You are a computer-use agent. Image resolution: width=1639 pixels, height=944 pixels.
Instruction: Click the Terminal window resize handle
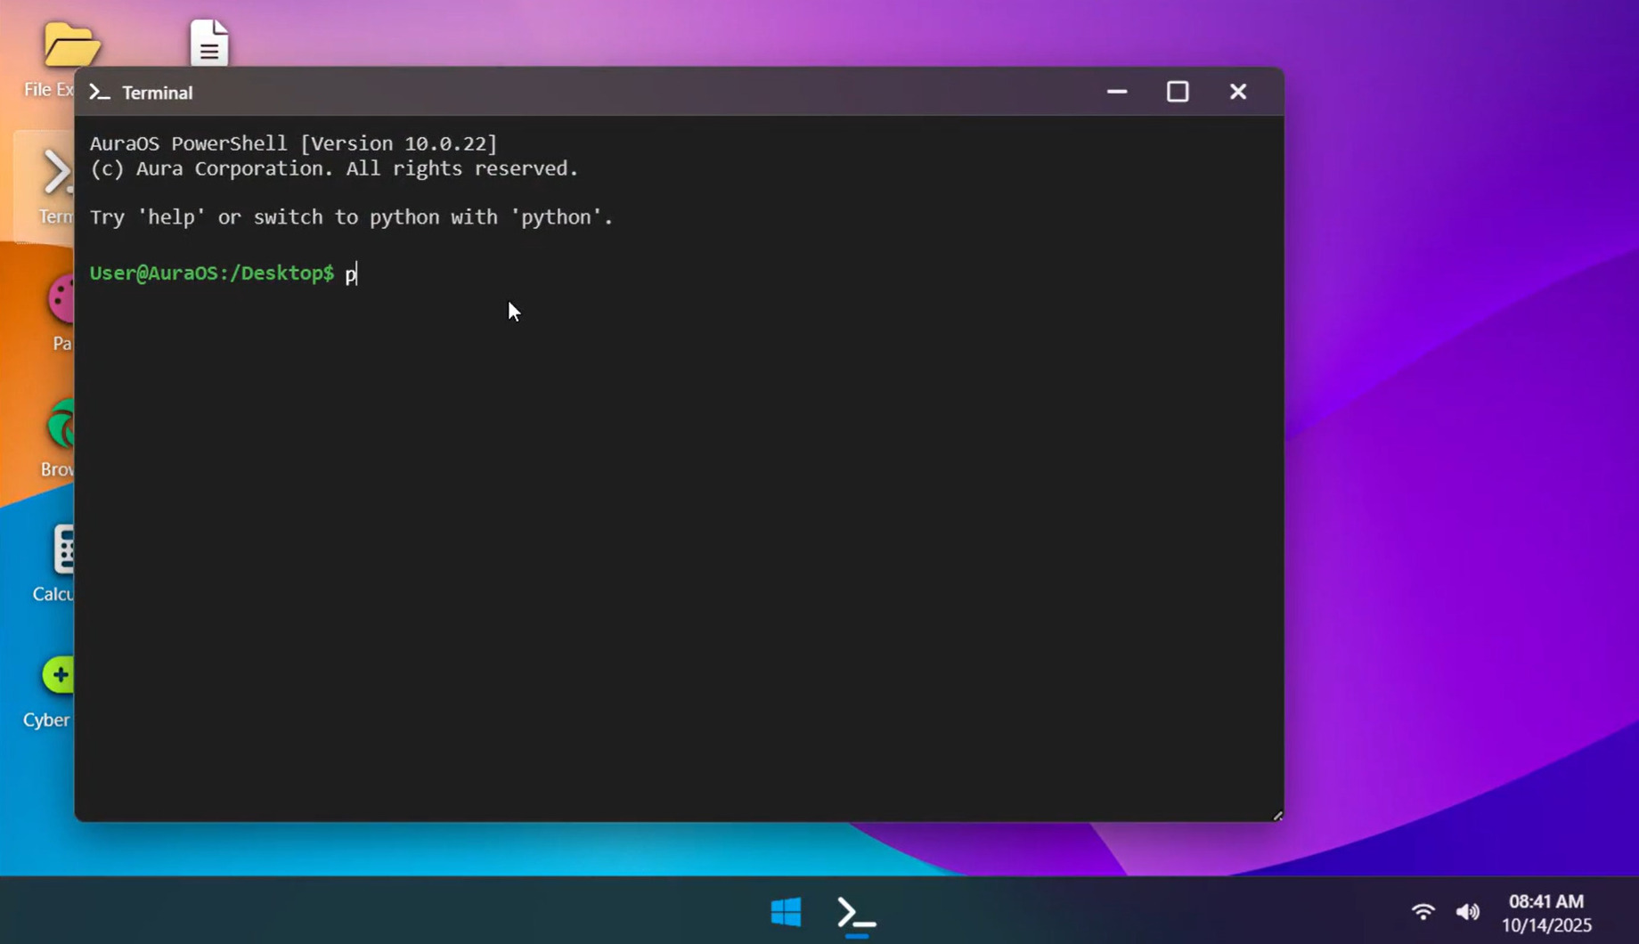[x=1277, y=815]
